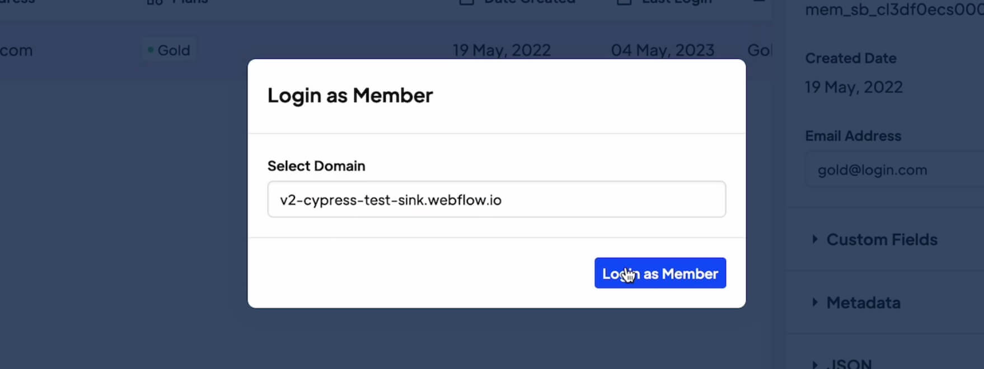984x369 pixels.
Task: Click the Email Address label in side panel
Action: coord(853,136)
